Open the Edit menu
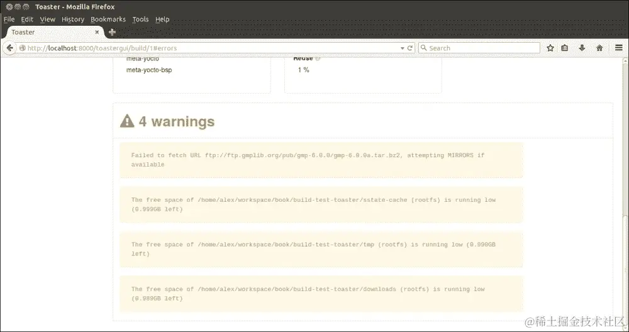The height and width of the screenshot is (332, 629). [x=27, y=19]
